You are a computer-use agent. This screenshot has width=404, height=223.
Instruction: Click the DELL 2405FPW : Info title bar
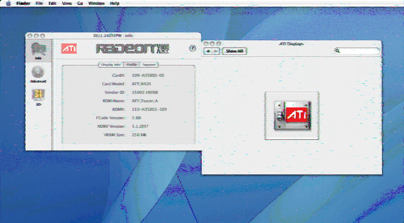113,35
